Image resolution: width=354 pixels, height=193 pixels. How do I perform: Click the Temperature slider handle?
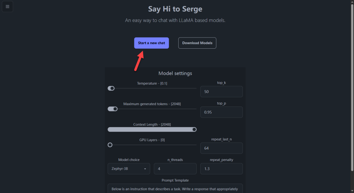click(x=112, y=88)
